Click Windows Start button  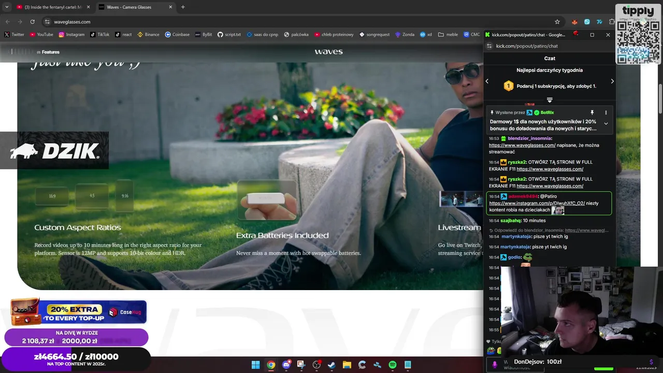tap(255, 365)
